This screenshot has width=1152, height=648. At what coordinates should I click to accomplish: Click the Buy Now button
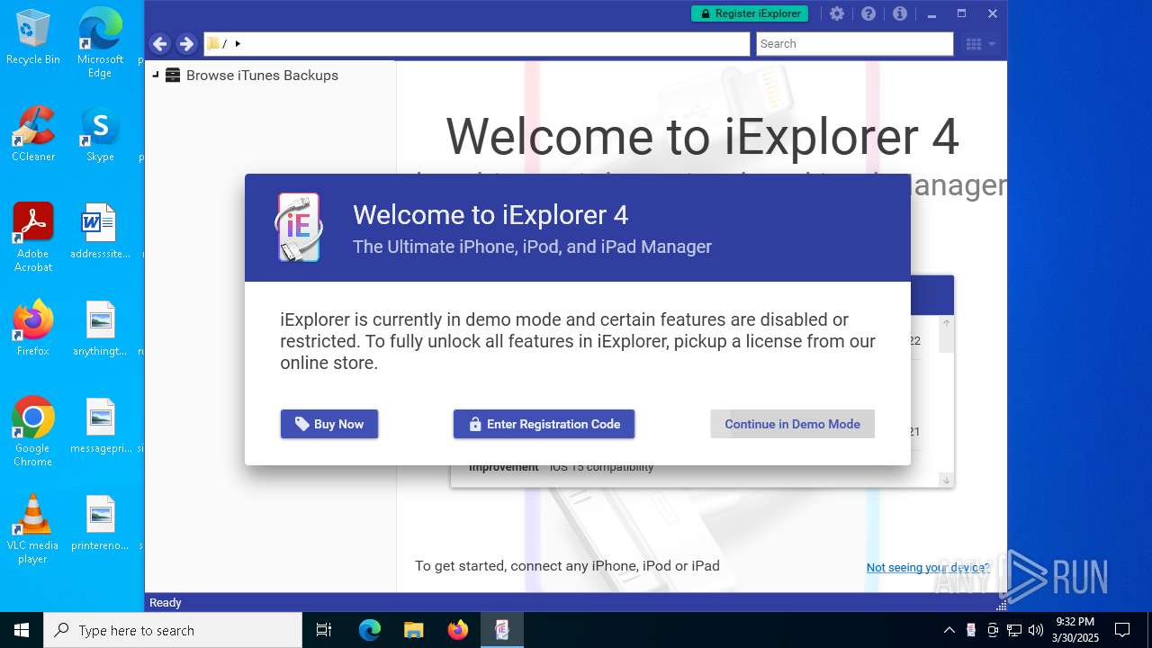pos(329,424)
